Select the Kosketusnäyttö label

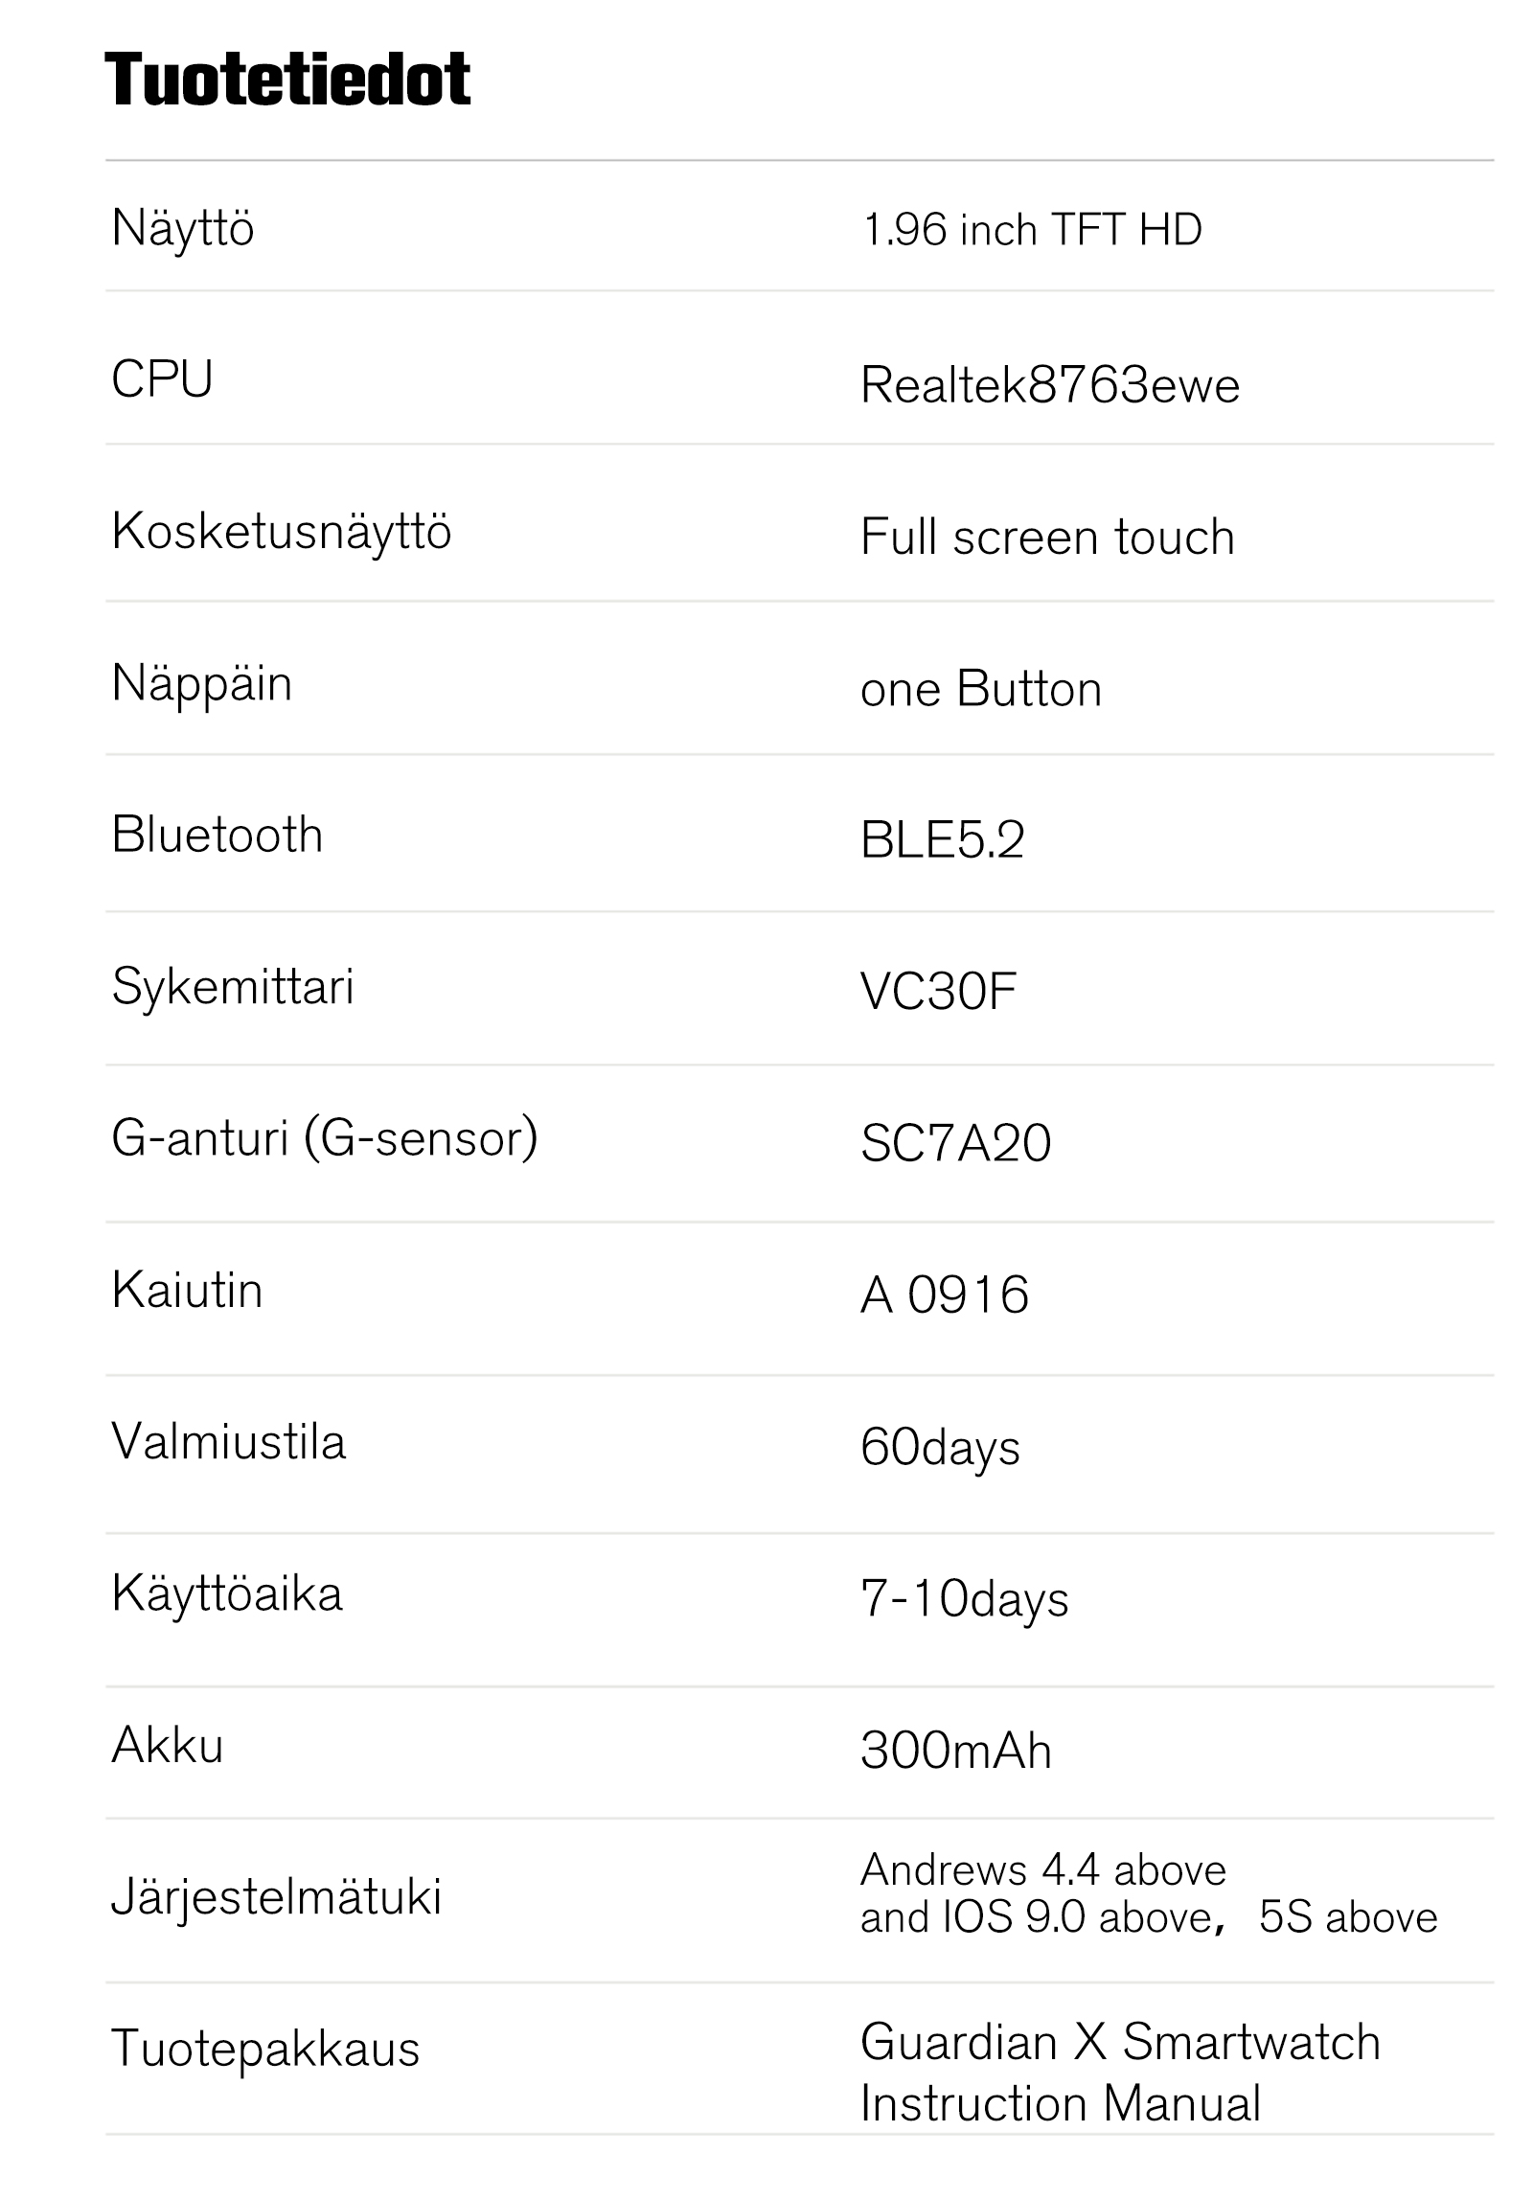click(281, 532)
